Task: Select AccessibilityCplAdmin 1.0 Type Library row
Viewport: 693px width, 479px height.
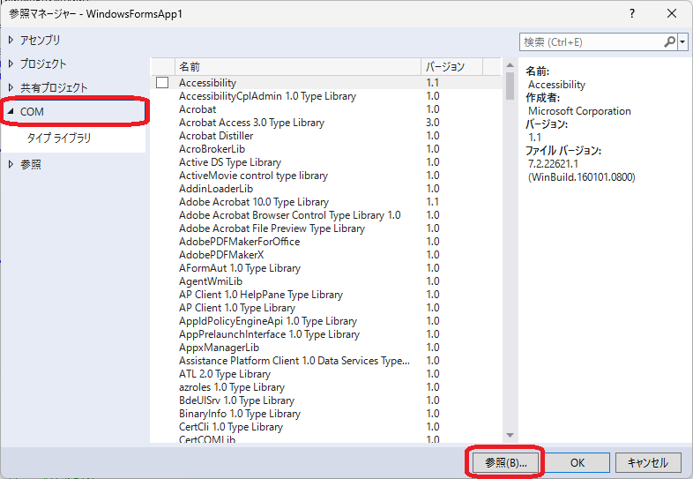Action: (326, 96)
